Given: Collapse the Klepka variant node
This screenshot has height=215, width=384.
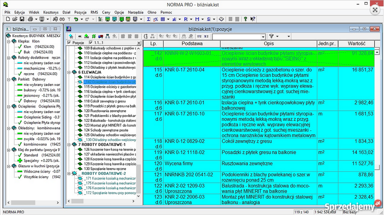Looking at the screenshot, I should point(8,41).
